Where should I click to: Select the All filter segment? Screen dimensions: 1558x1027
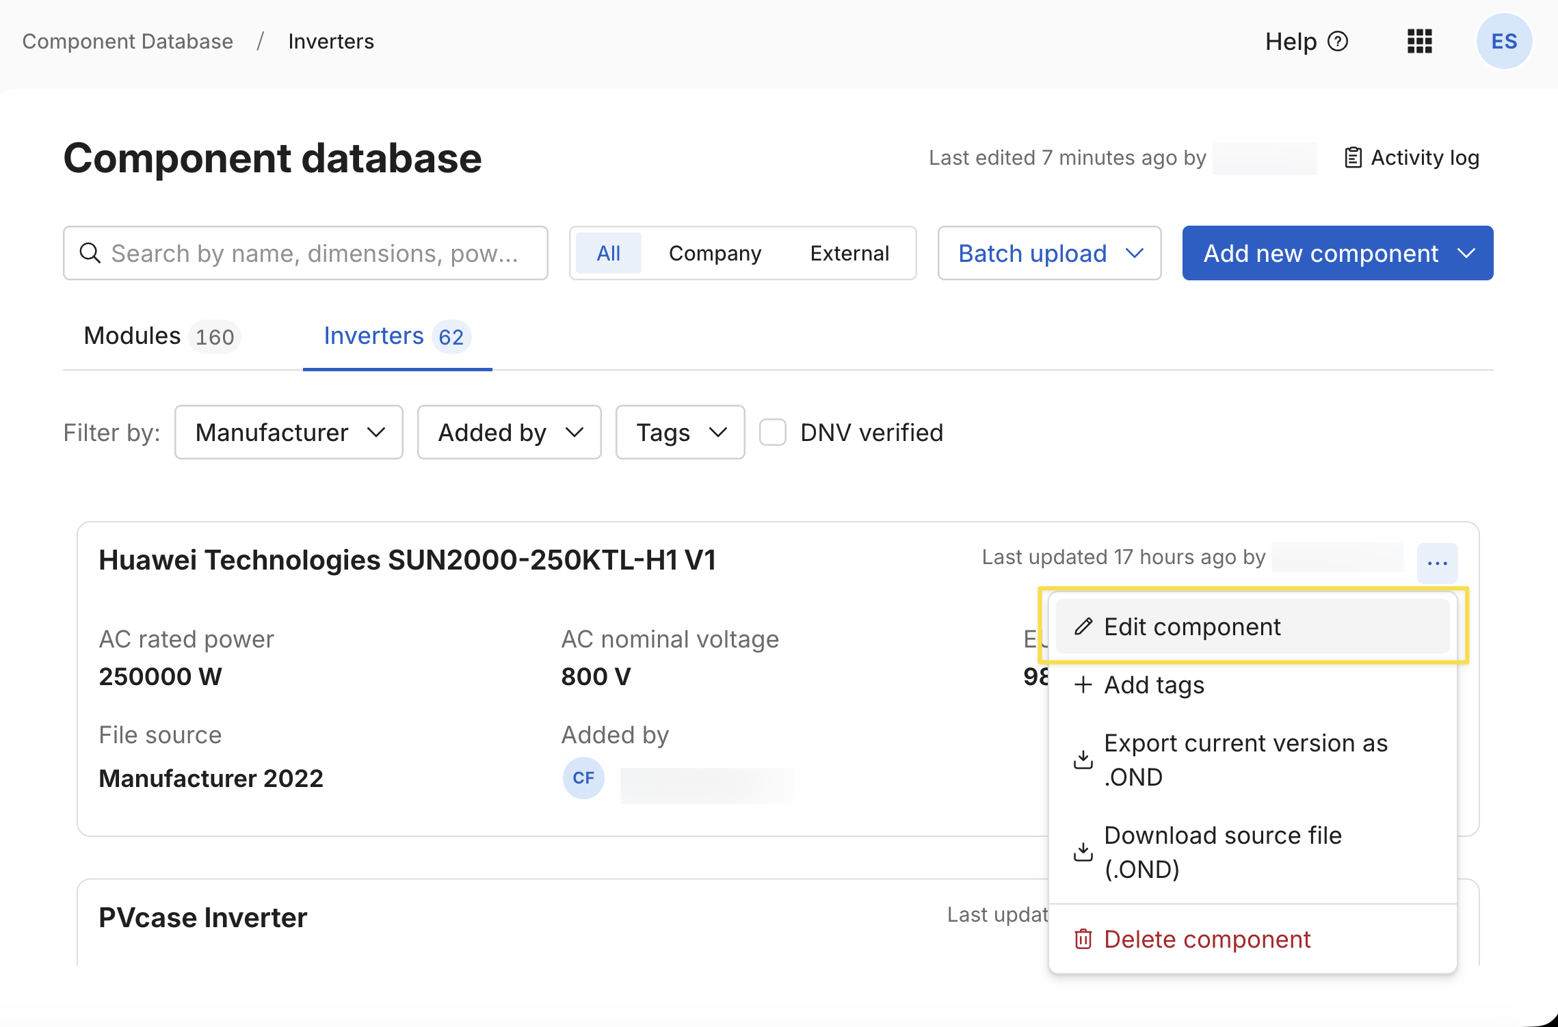(609, 253)
